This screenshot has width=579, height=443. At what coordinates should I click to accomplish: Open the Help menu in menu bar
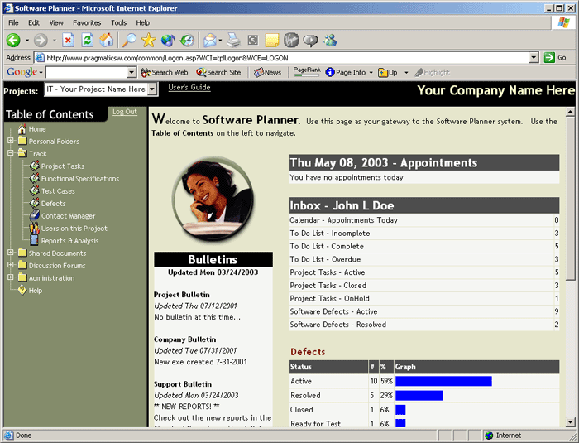[142, 23]
